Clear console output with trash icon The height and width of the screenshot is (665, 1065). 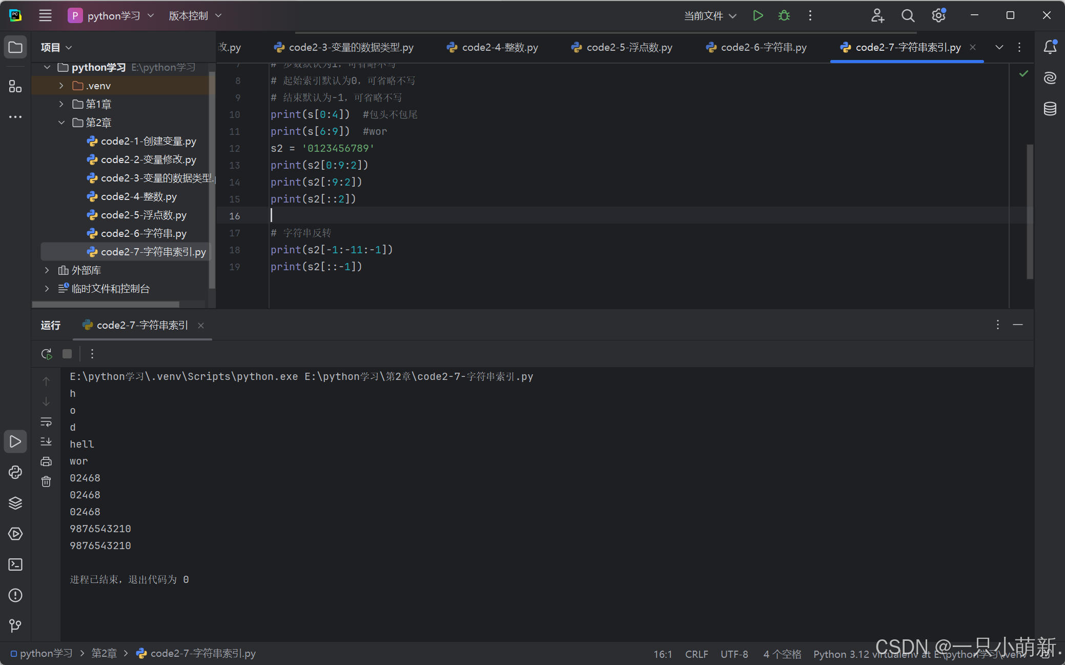tap(46, 481)
